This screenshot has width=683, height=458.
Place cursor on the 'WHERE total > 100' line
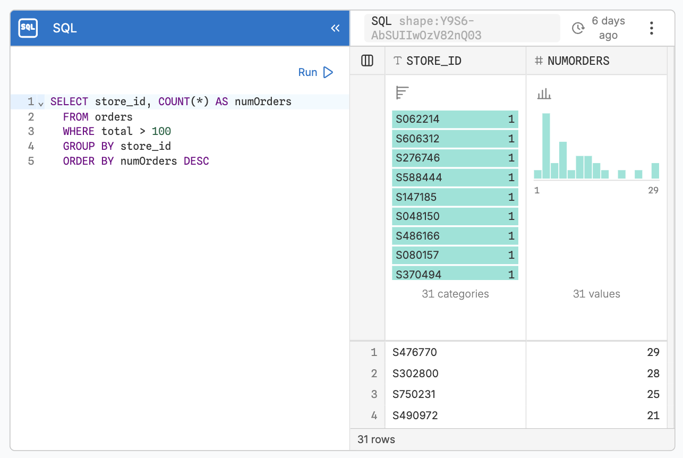pyautogui.click(x=117, y=131)
